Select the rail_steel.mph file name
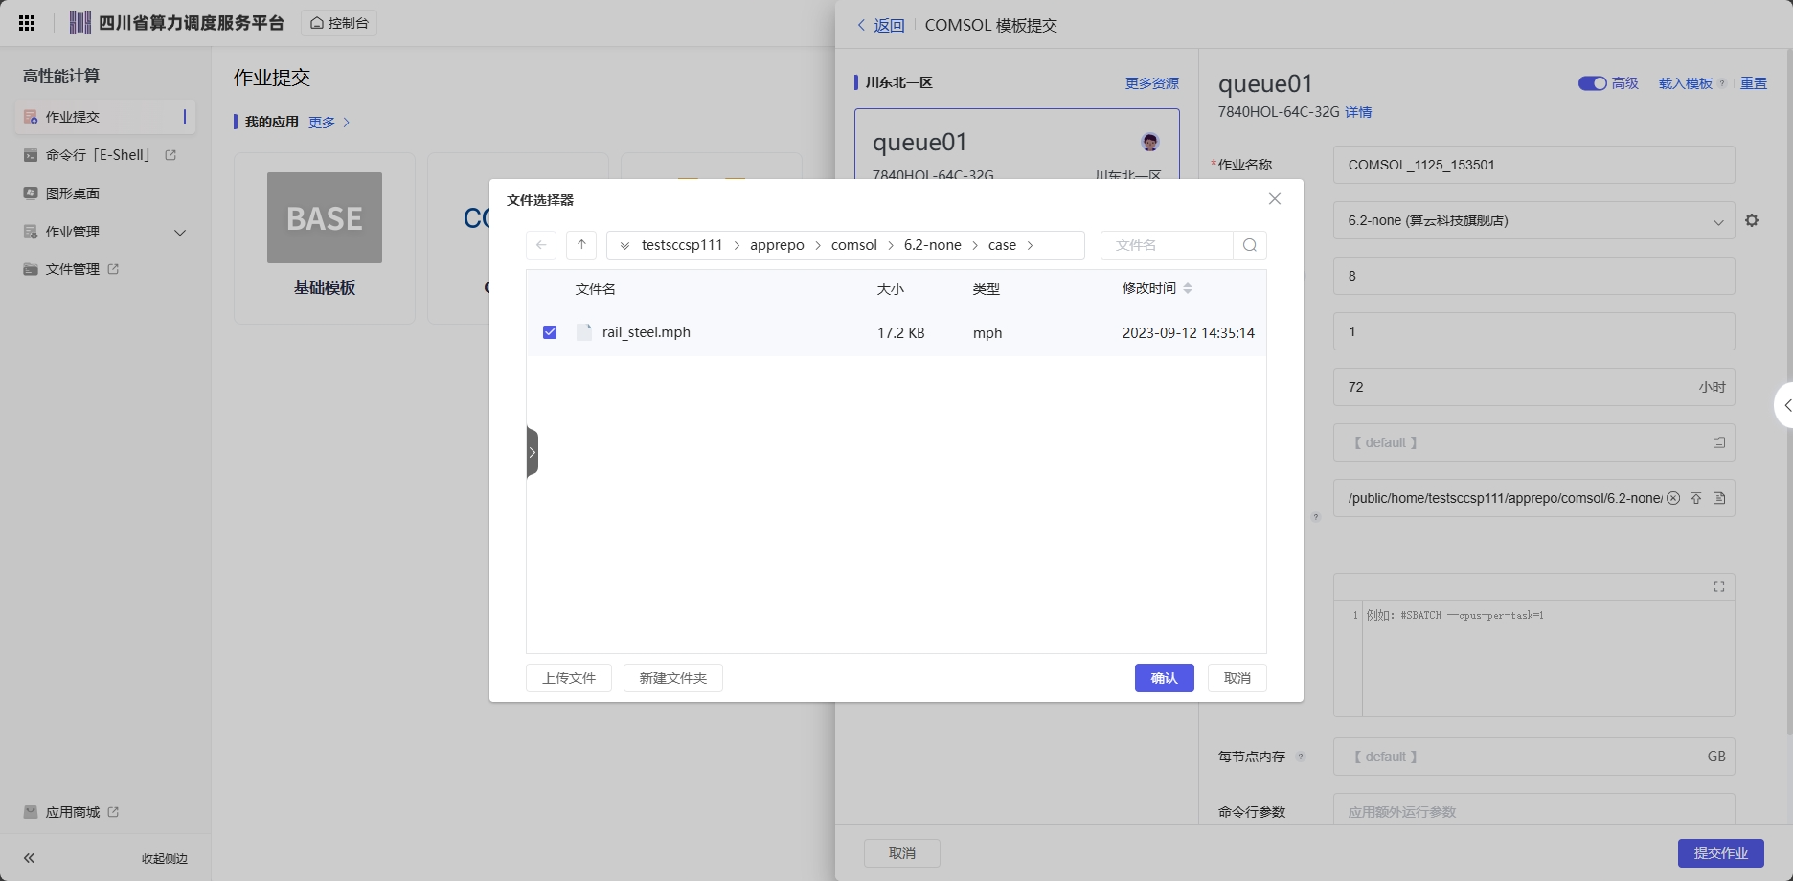Screen dimensions: 1793x881 (647, 332)
